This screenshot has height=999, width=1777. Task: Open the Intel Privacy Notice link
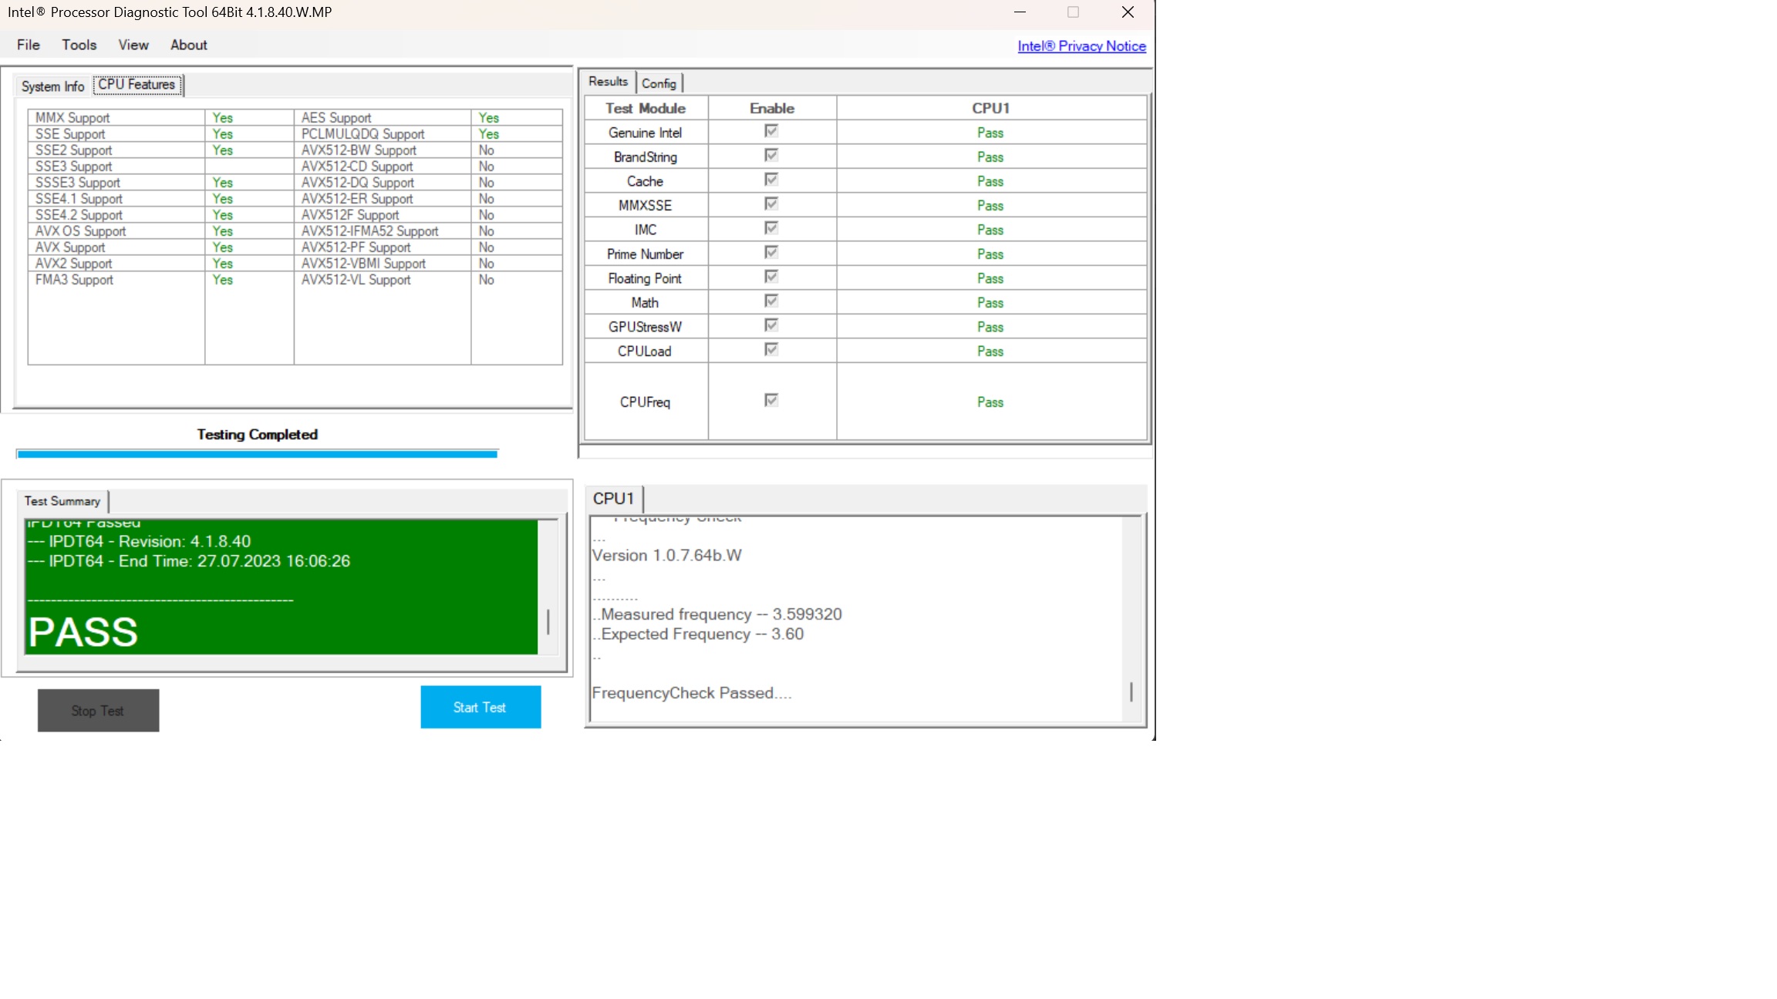tap(1081, 46)
